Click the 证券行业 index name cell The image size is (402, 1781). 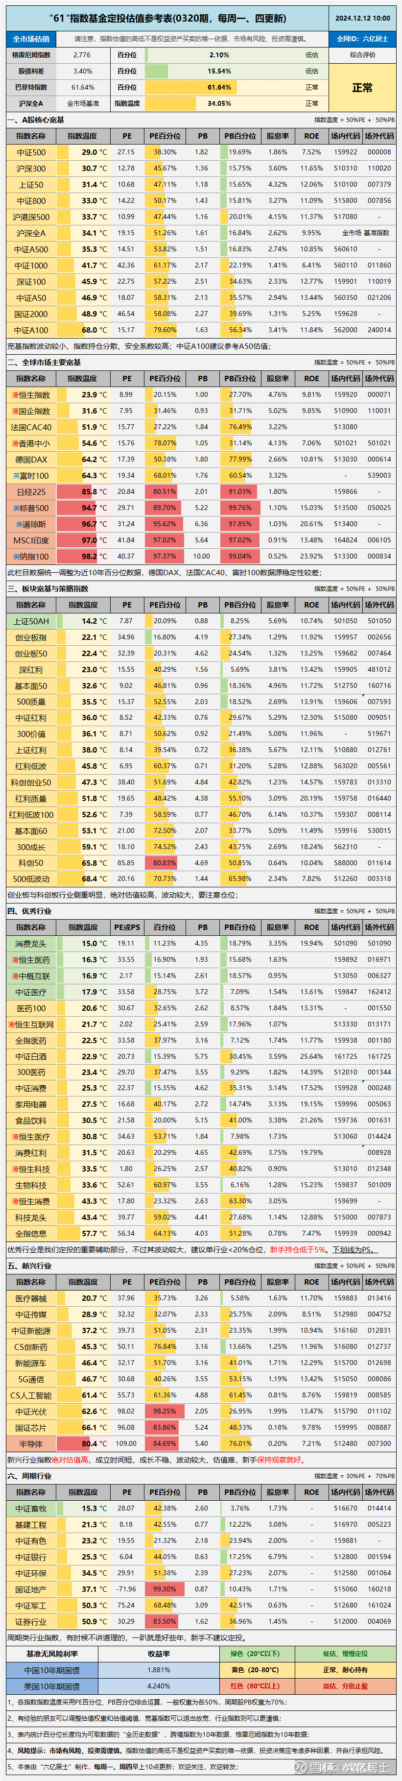(x=31, y=1621)
